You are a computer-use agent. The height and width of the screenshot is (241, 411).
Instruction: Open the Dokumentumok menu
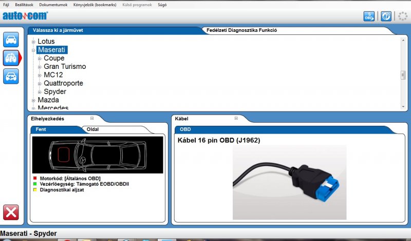(53, 5)
